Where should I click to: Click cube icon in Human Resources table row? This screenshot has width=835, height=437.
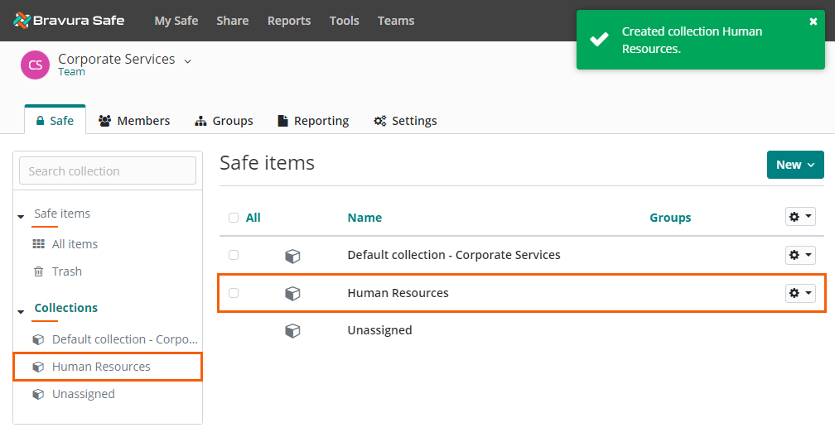(292, 293)
